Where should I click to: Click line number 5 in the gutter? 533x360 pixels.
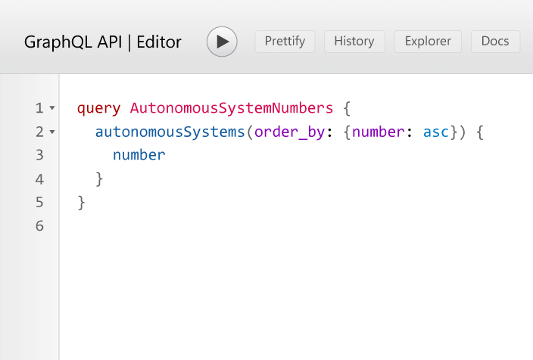tap(39, 203)
